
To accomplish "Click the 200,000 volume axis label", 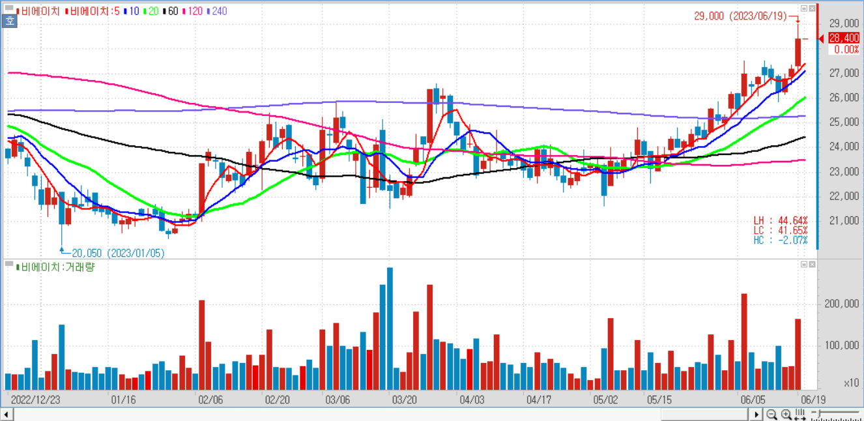I will [842, 304].
